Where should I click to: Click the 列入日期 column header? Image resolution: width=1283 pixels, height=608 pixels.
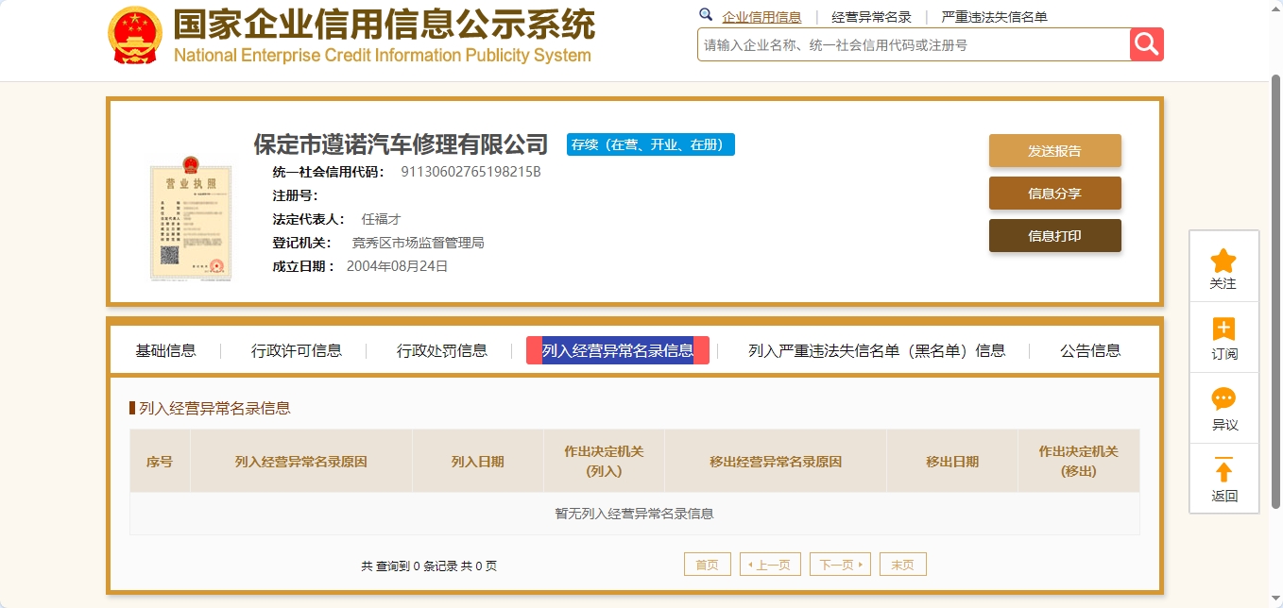(x=478, y=462)
